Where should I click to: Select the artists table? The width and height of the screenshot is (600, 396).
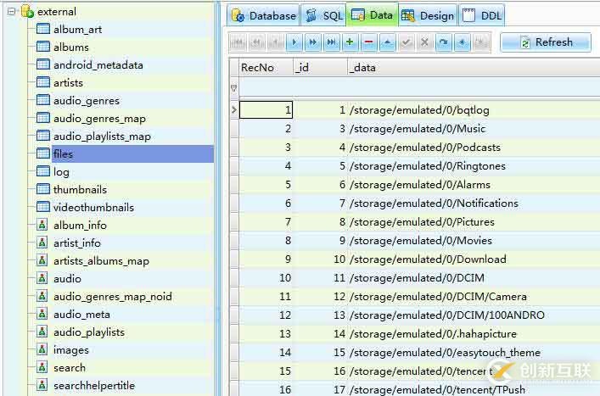tap(68, 83)
